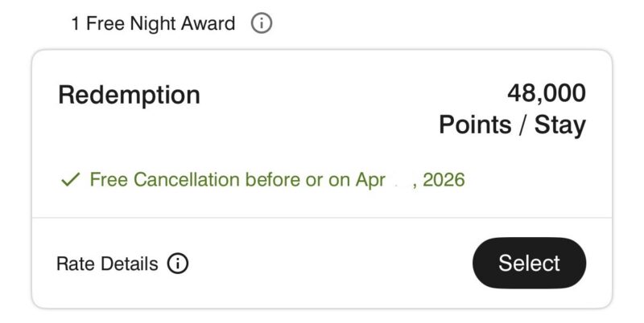Viewport: 644px width, 323px height.
Task: Click the word Points under 48,000
Action: tap(475, 125)
